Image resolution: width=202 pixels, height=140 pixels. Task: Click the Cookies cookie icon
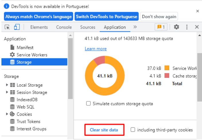[12, 114]
